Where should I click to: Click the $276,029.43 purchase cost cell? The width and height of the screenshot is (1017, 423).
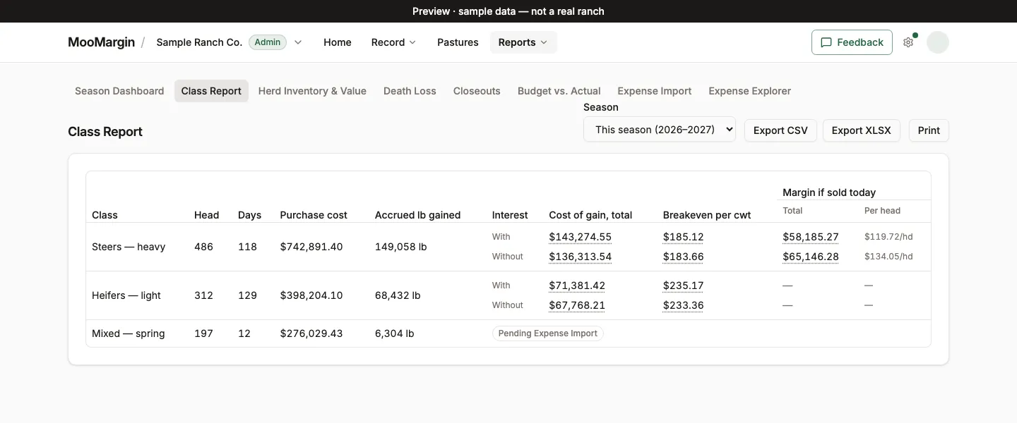(x=311, y=333)
